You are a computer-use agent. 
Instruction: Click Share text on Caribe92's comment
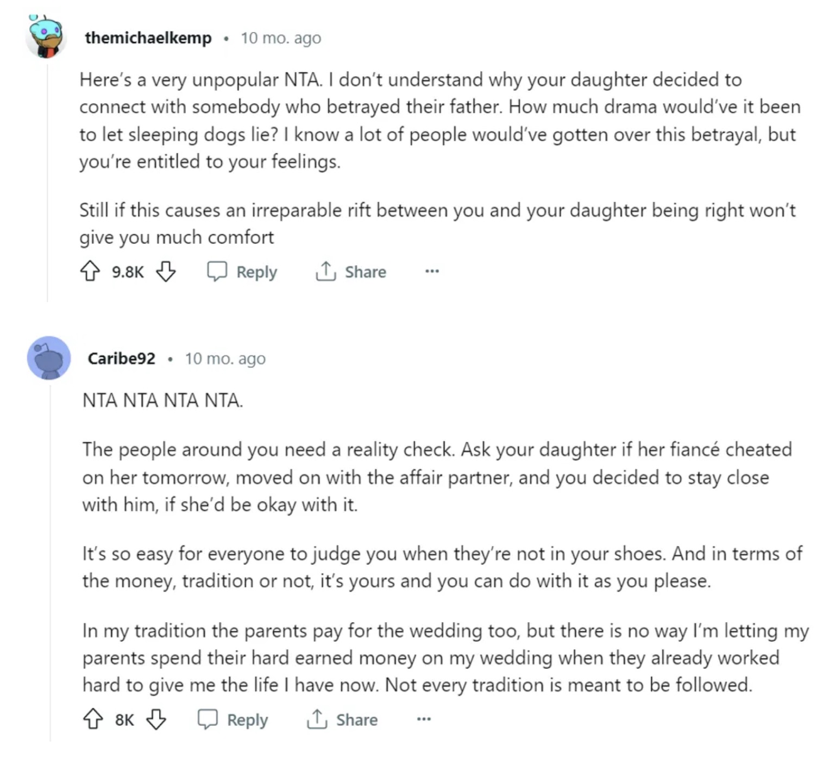[356, 720]
